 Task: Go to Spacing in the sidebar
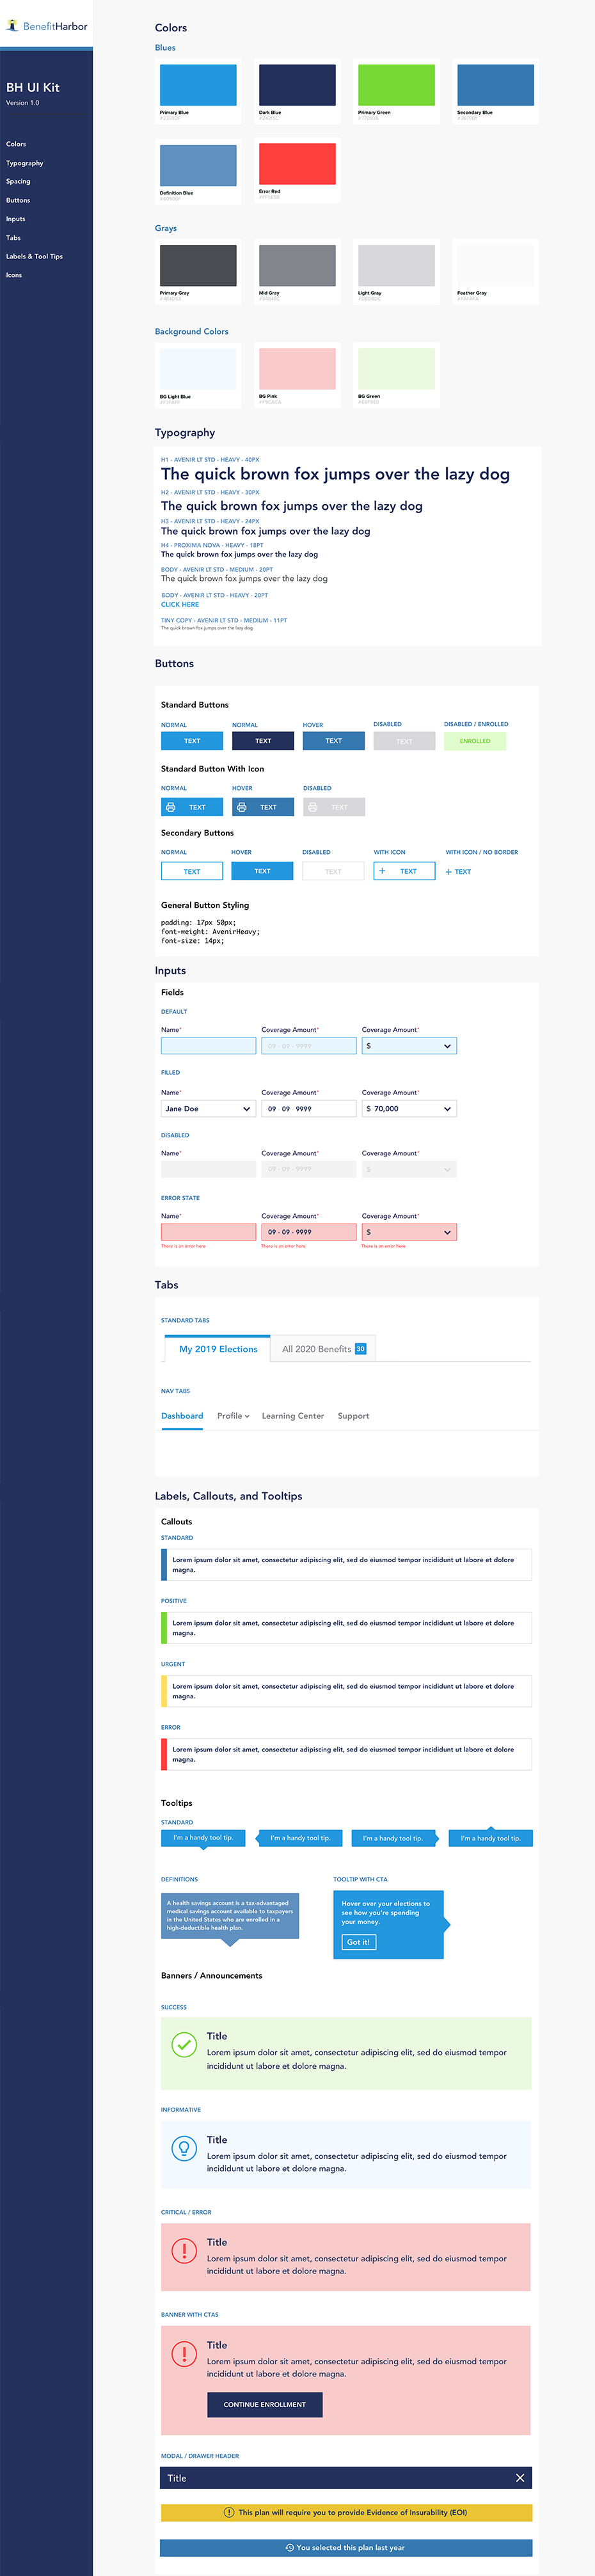click(18, 181)
